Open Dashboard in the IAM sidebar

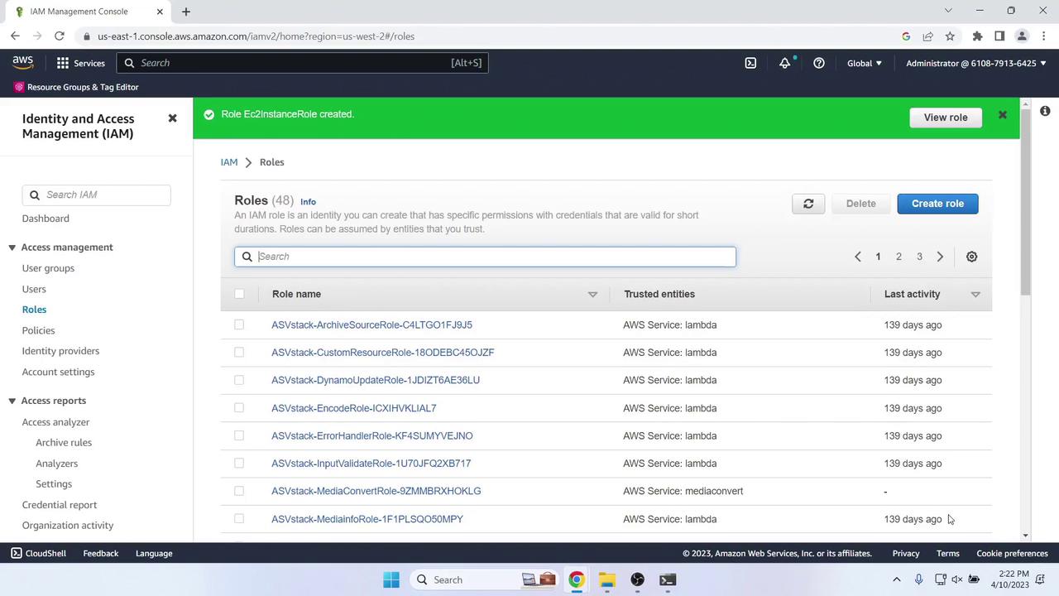[46, 219]
